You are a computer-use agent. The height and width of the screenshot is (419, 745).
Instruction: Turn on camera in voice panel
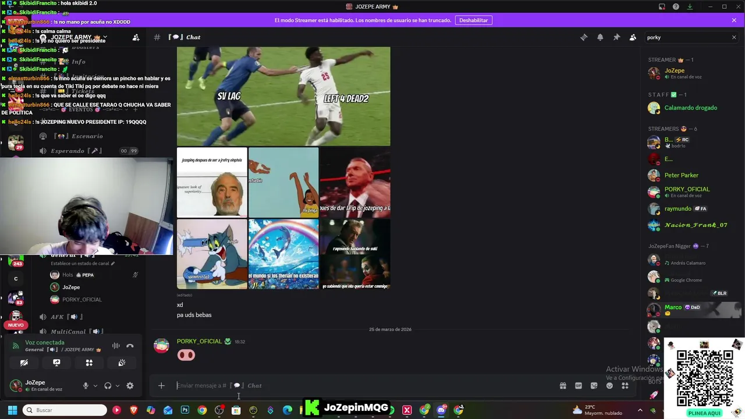pos(24,363)
